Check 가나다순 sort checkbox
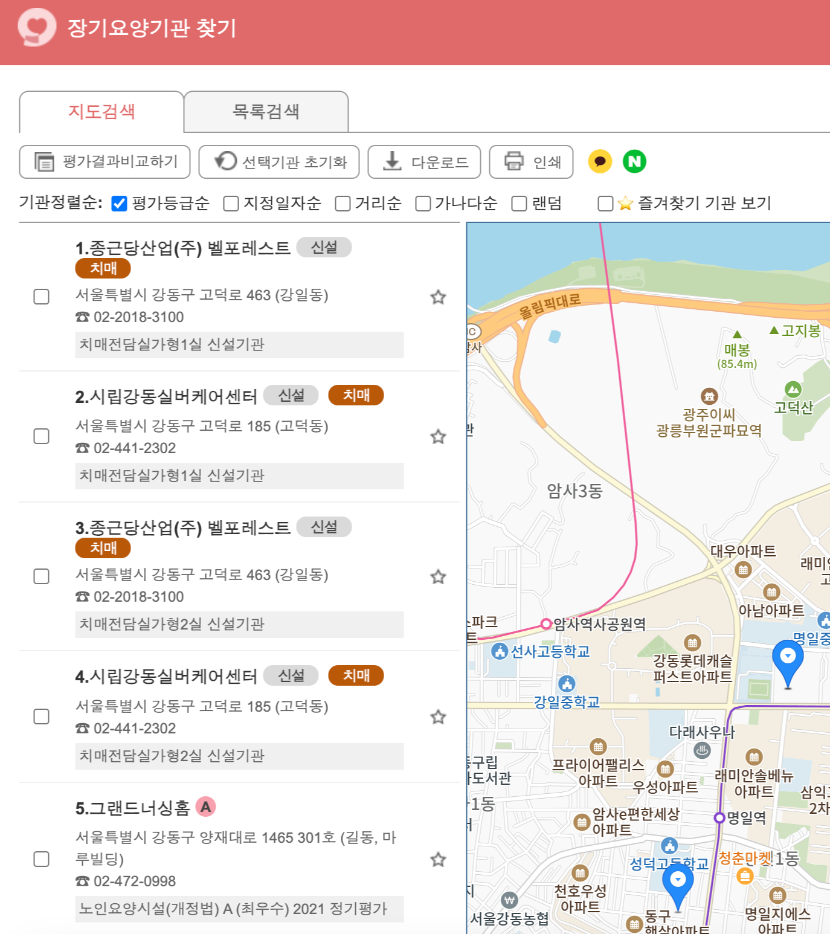Screen dimensions: 830x934 pos(423,204)
